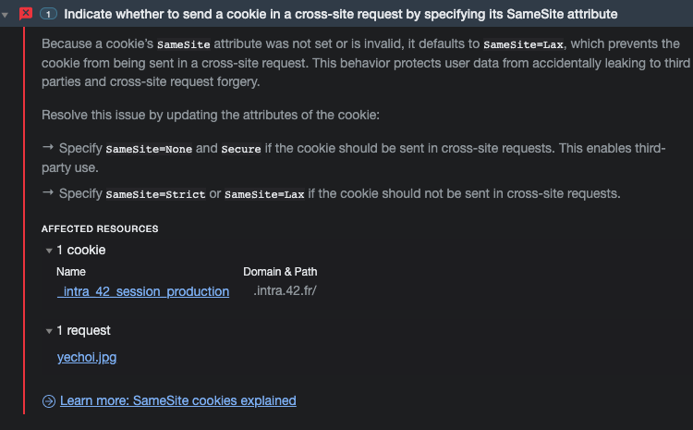Image resolution: width=693 pixels, height=430 pixels.
Task: Select the "1 cookie" label text
Action: coord(81,251)
